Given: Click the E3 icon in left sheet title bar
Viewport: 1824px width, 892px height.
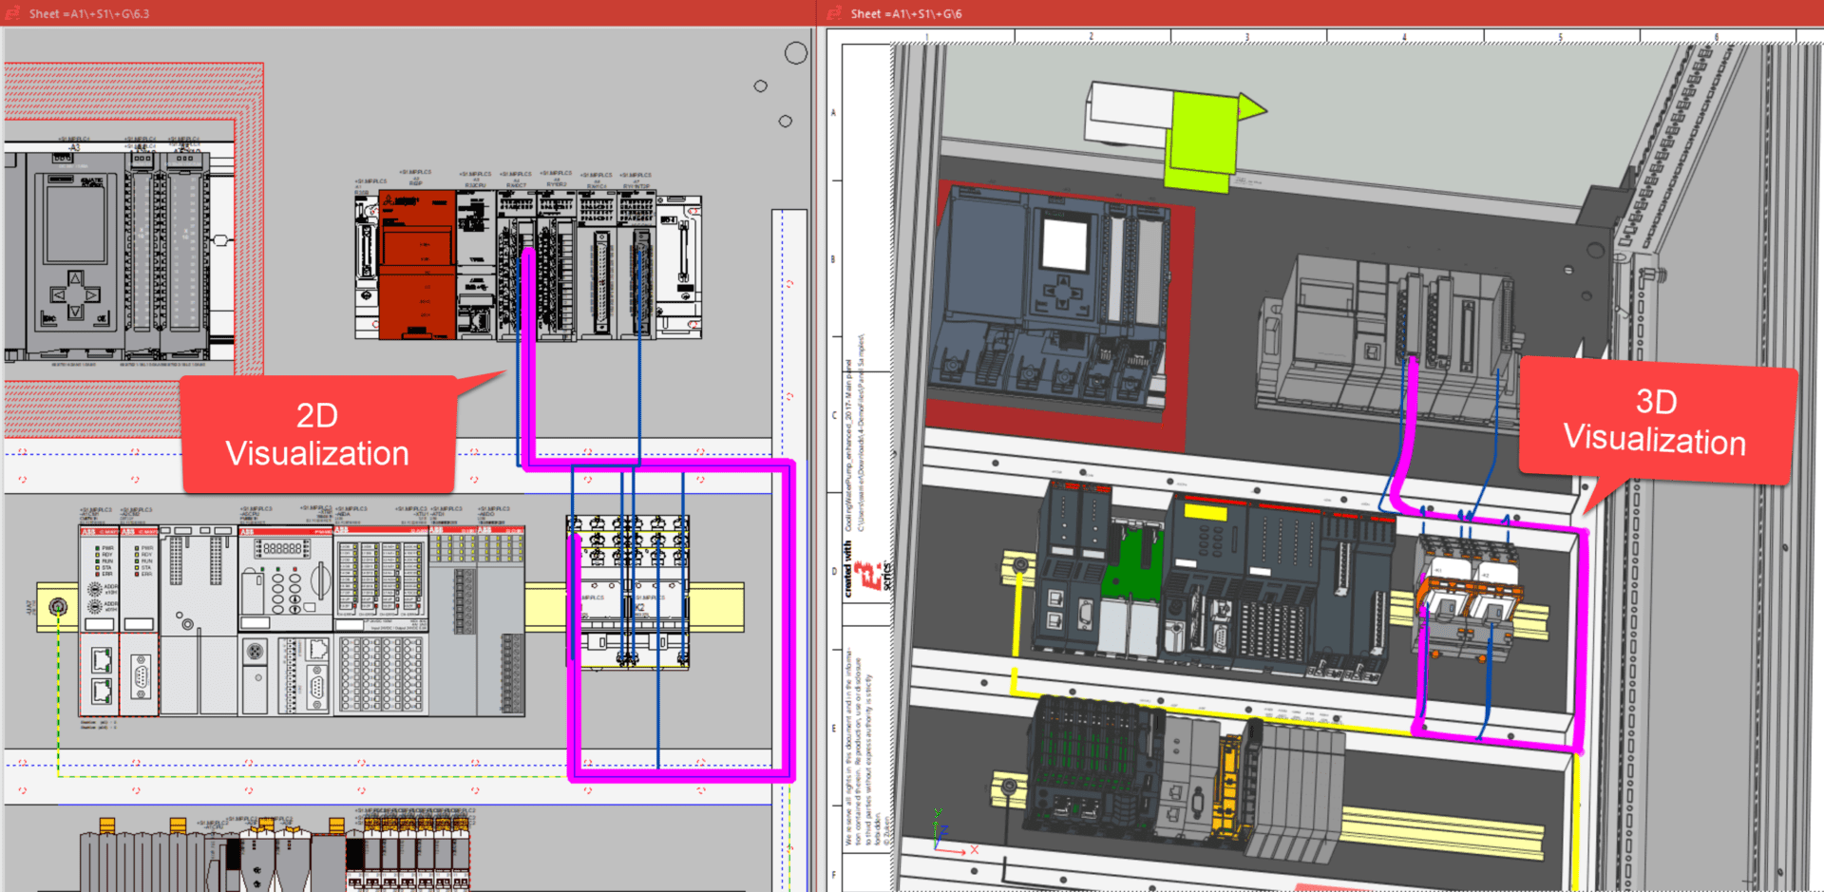Looking at the screenshot, I should coord(12,13).
